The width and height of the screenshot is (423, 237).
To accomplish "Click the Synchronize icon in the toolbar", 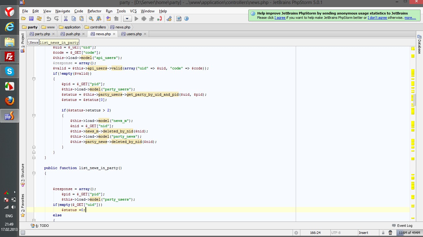I will (39, 19).
